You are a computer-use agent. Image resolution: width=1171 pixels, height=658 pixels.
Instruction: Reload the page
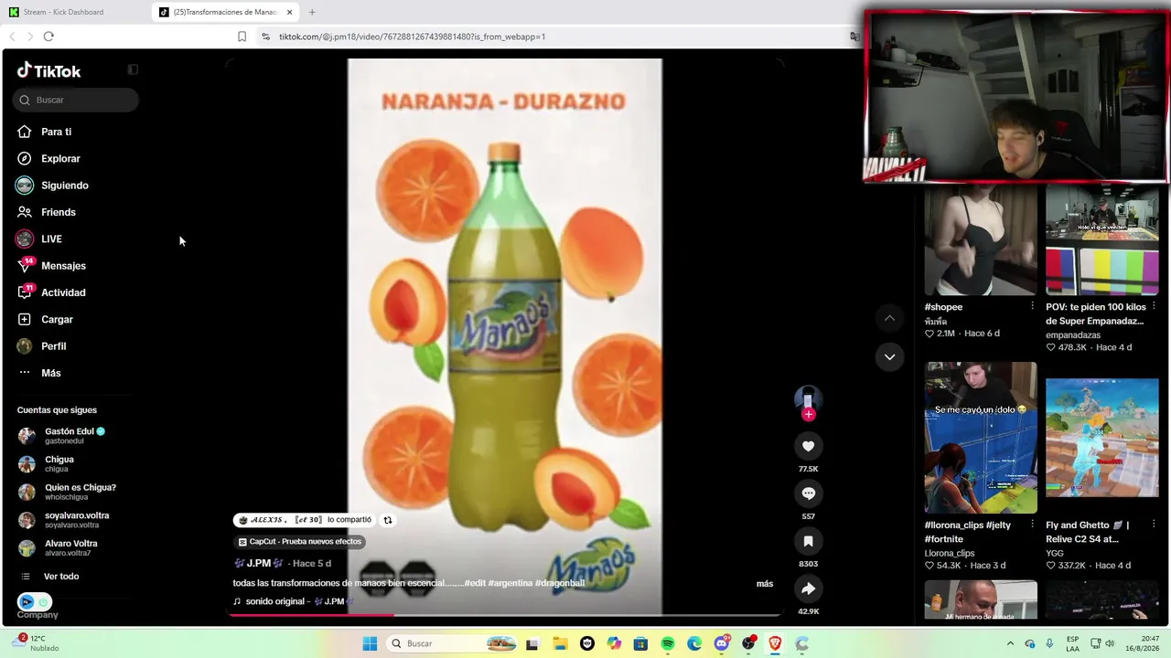point(48,37)
